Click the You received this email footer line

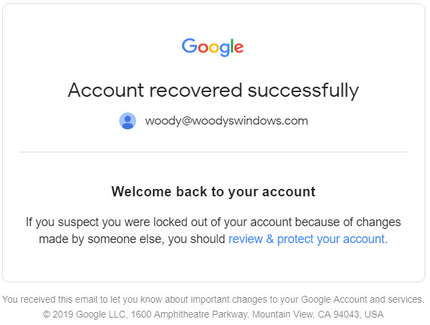pyautogui.click(x=213, y=299)
